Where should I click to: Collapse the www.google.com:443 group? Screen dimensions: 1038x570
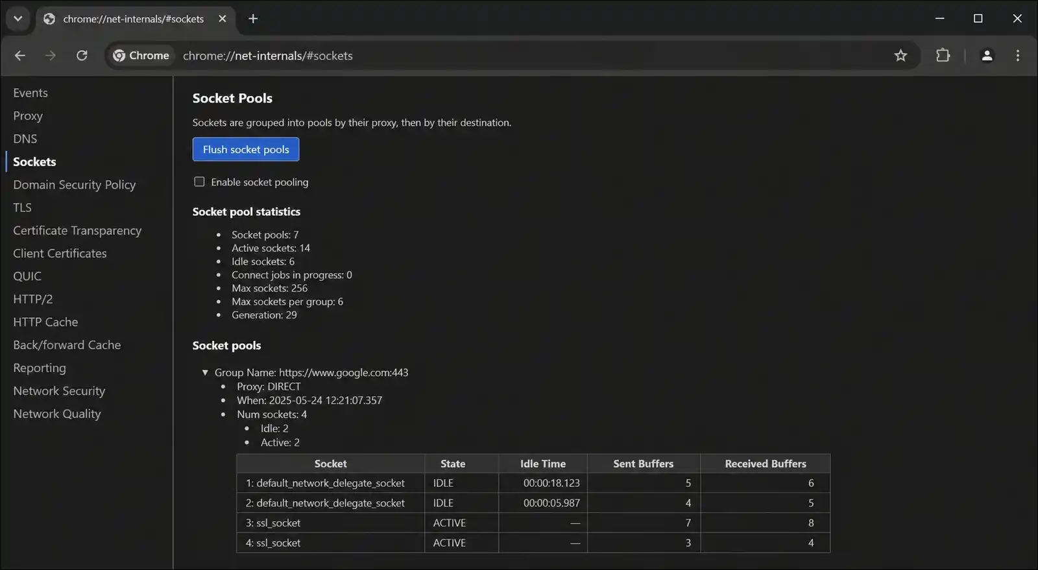click(205, 372)
